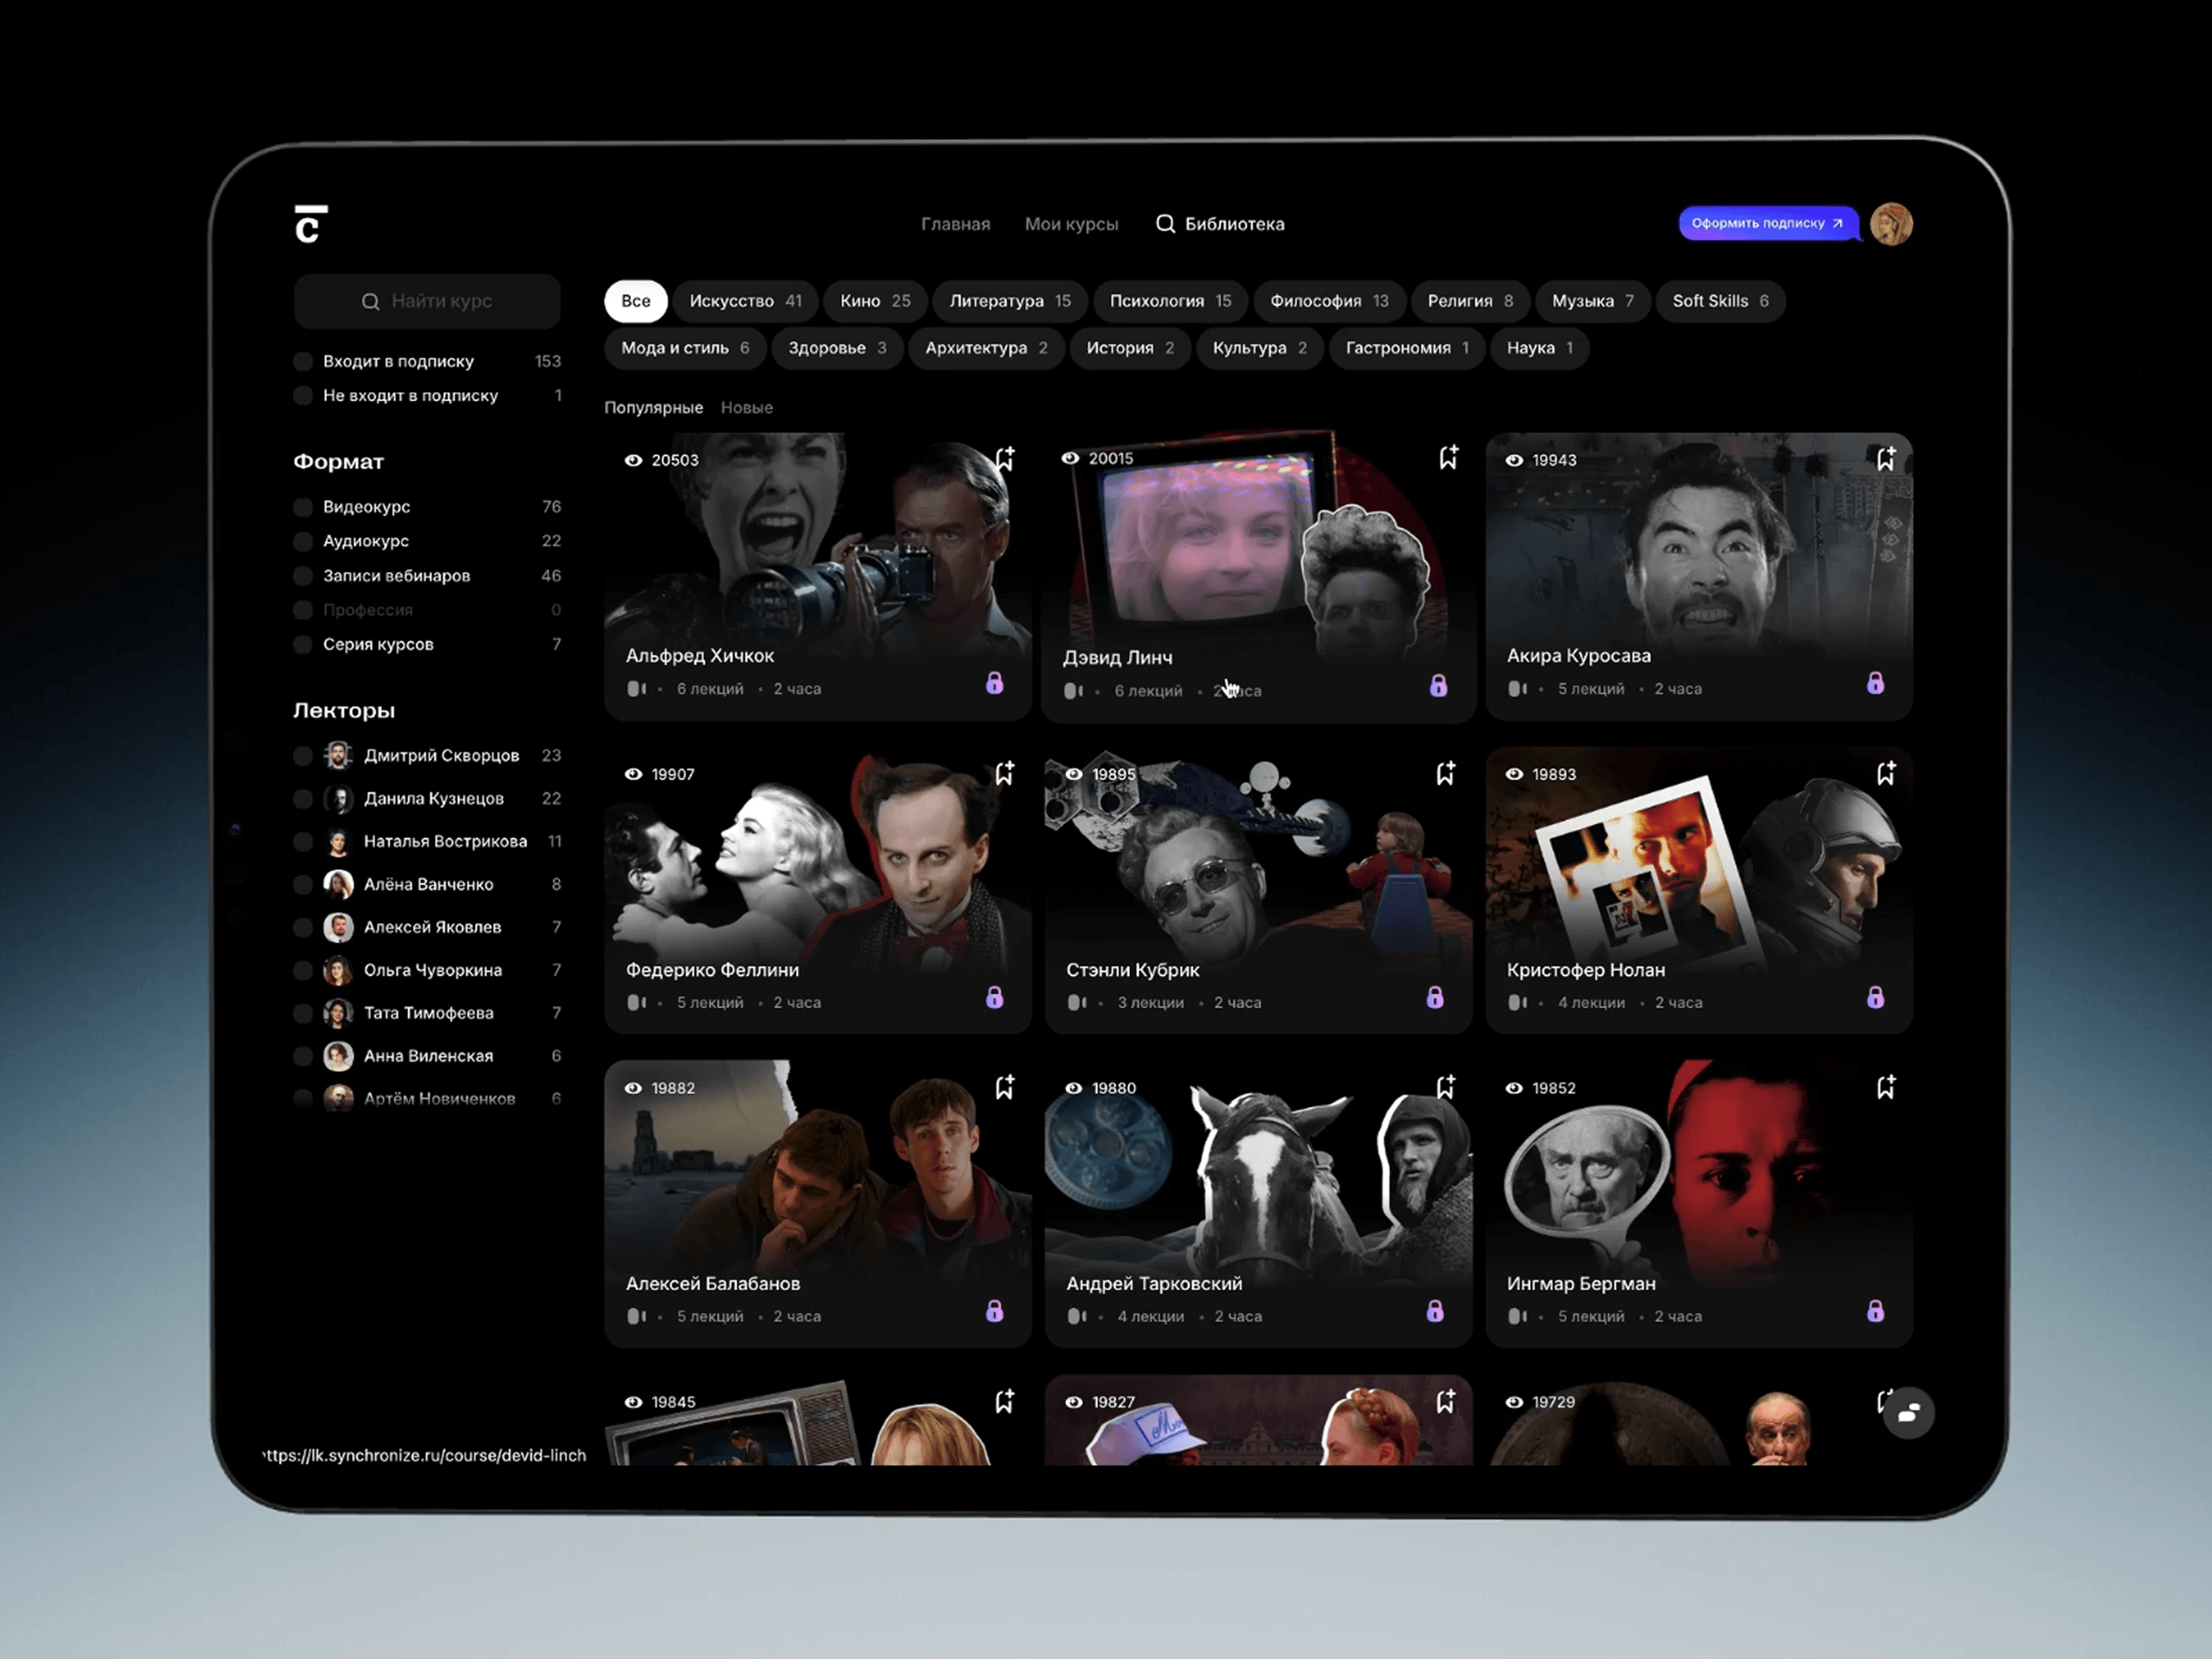Viewport: 2212px width, 1659px height.
Task: Check lecturer Дмитрий Скворцов filter
Action: pos(303,756)
